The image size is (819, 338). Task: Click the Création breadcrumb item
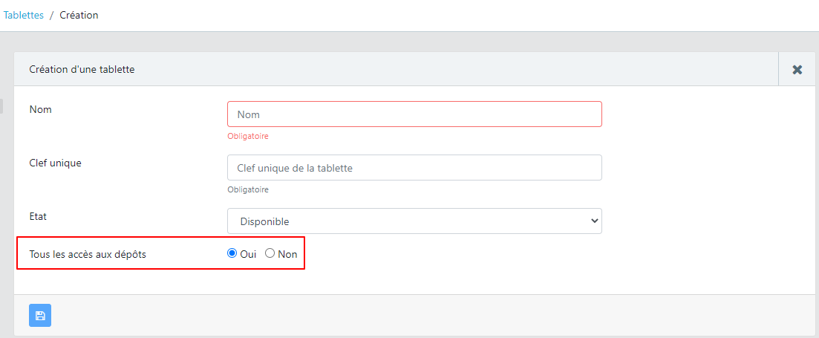[79, 15]
